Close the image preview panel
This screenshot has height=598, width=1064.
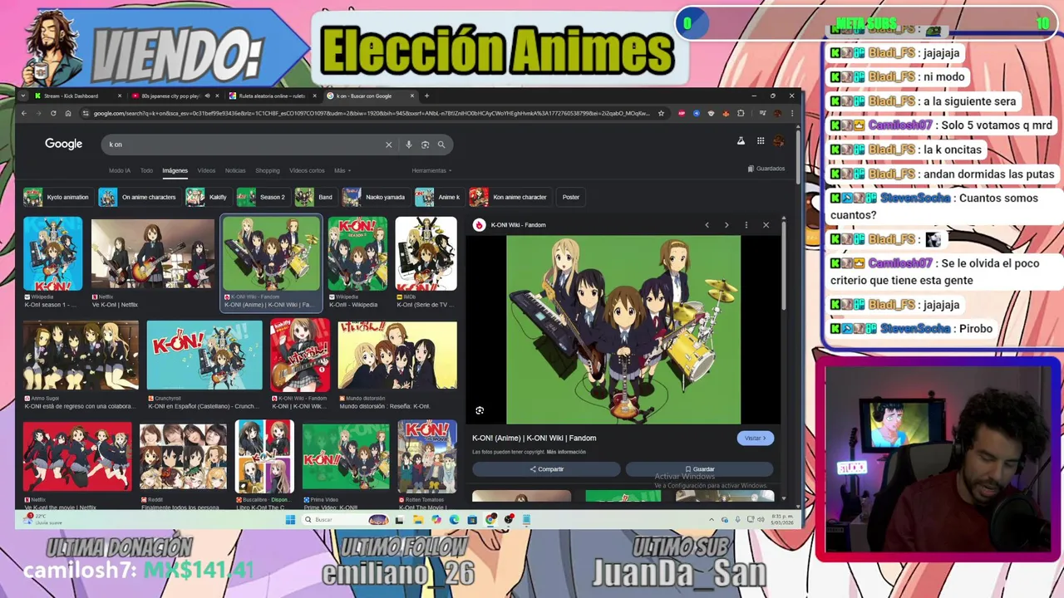click(766, 225)
